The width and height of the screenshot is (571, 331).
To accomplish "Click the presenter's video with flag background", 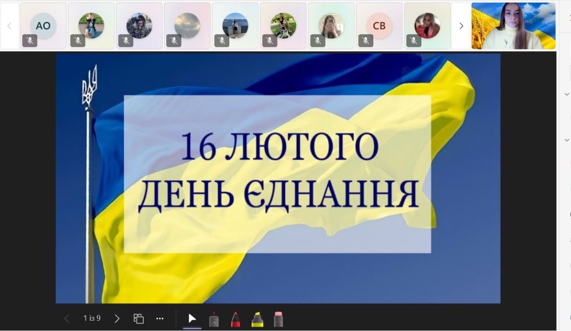I will point(513,26).
